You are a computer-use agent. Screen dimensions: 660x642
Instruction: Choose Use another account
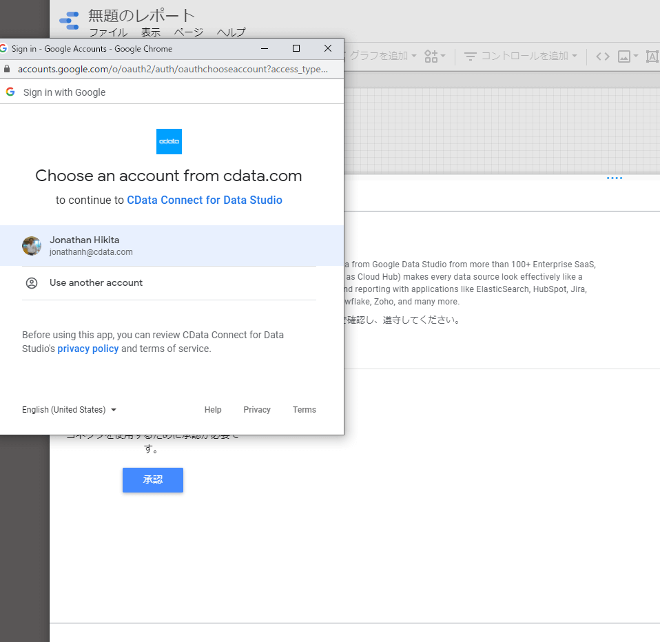[169, 283]
